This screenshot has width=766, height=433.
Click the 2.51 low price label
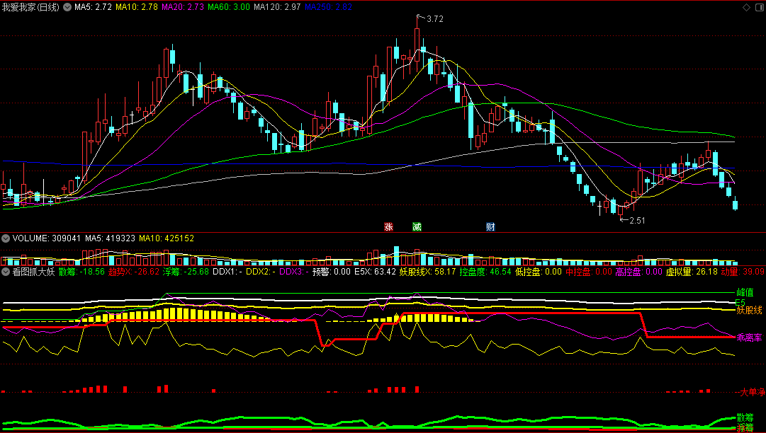(x=637, y=221)
